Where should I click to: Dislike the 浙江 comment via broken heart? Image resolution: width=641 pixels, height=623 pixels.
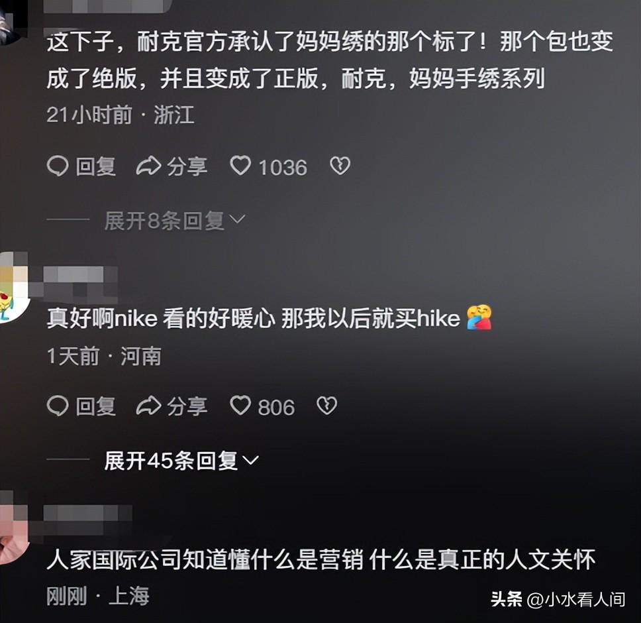click(x=340, y=166)
